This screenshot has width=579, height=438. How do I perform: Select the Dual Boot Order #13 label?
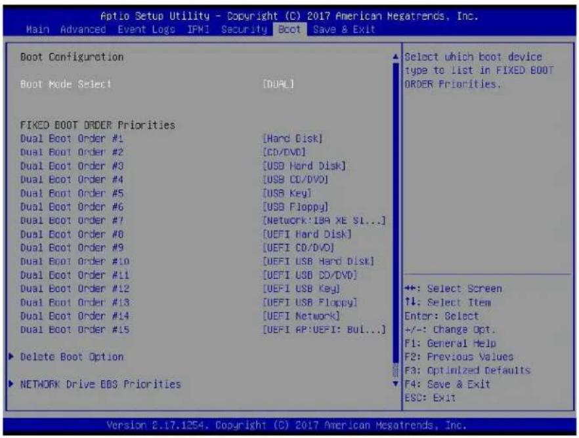(75, 302)
